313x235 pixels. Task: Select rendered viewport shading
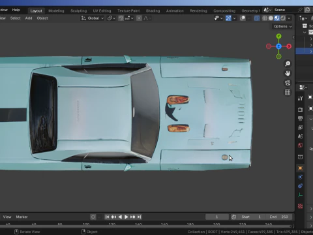pos(283,18)
